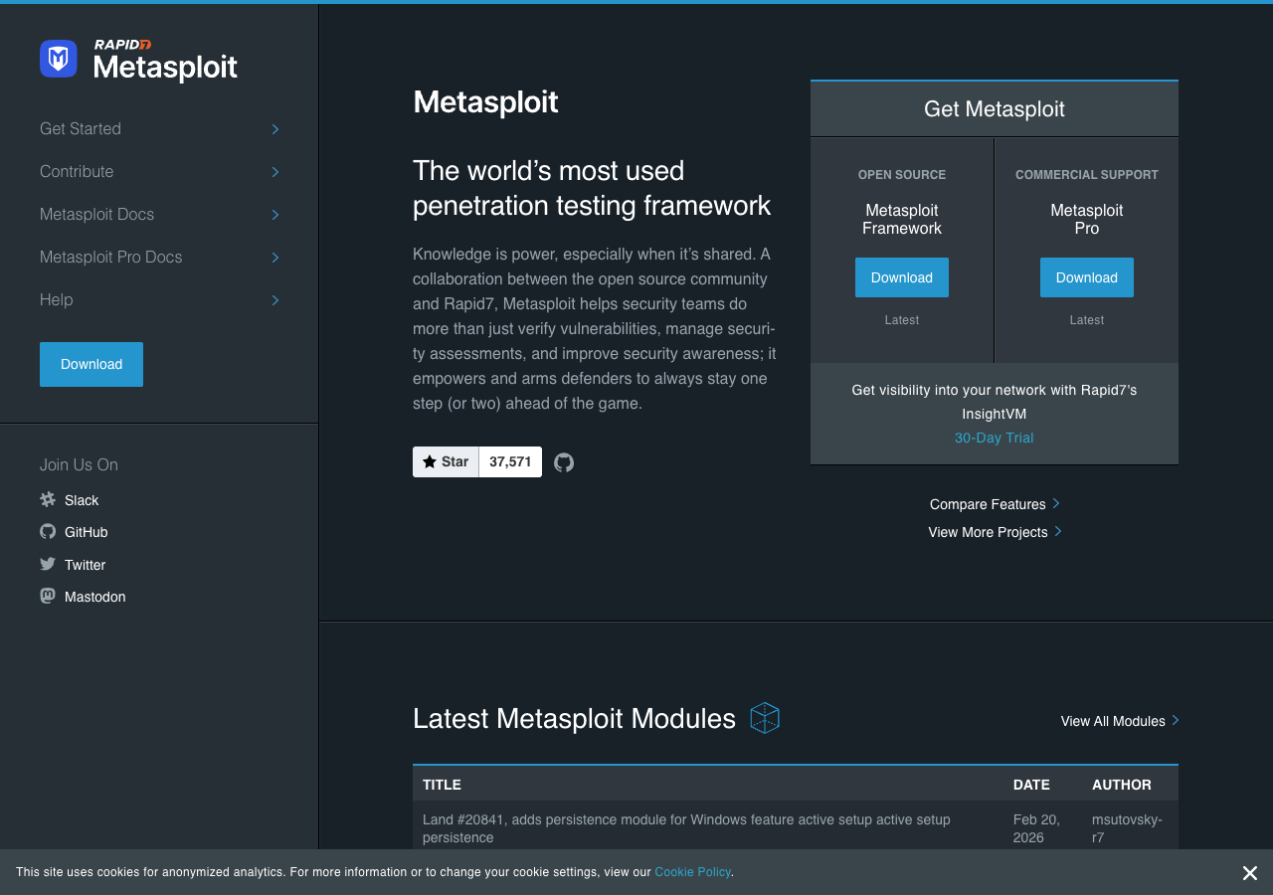Click the octocat icon beside the Star button
The image size is (1273, 895).
[564, 461]
